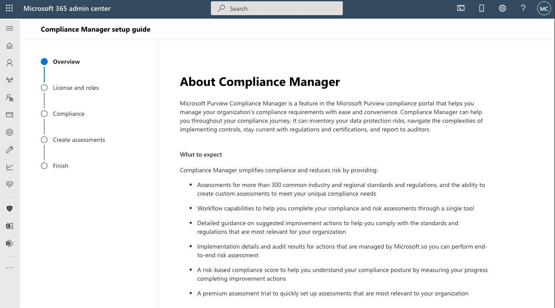
Task: Open the Home icon in the left navigation
Action: coord(9,46)
